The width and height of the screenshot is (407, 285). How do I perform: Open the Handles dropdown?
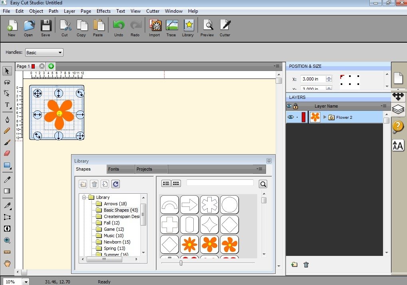[44, 53]
